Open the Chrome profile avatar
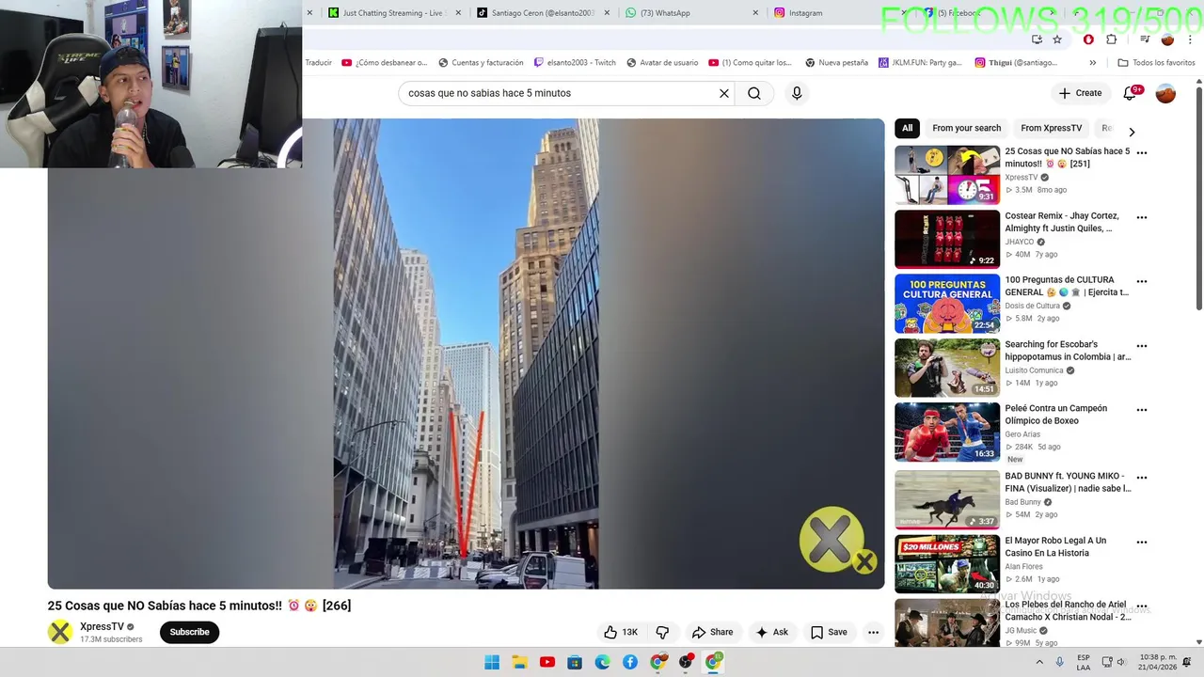Viewport: 1204px width, 677px height. pyautogui.click(x=1167, y=39)
